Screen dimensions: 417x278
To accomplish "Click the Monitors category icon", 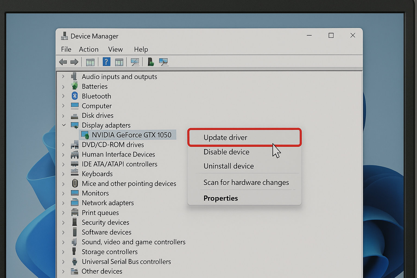I will click(x=75, y=193).
